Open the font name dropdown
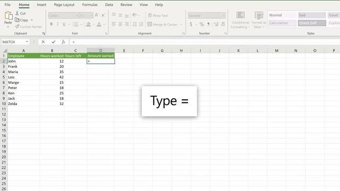Viewport: 340px width, 191px height. pyautogui.click(x=77, y=15)
